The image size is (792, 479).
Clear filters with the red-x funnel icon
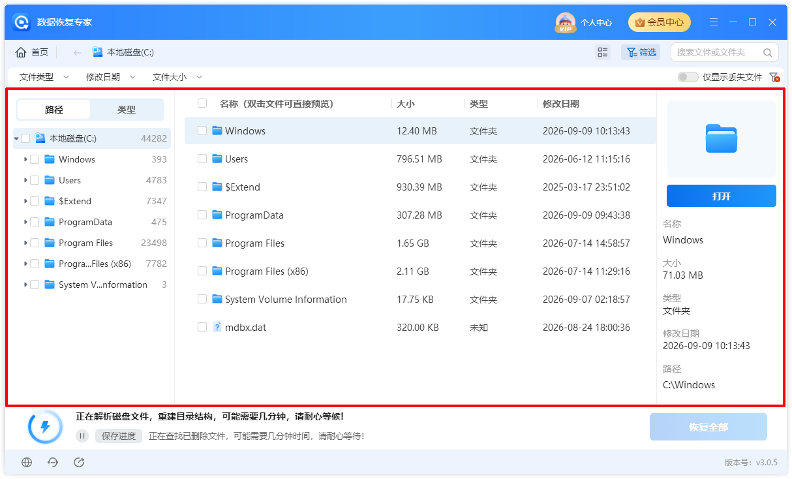tap(774, 77)
